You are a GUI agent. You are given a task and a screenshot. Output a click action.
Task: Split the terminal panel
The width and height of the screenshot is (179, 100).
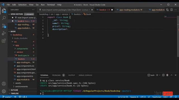pyautogui.click(x=163, y=75)
